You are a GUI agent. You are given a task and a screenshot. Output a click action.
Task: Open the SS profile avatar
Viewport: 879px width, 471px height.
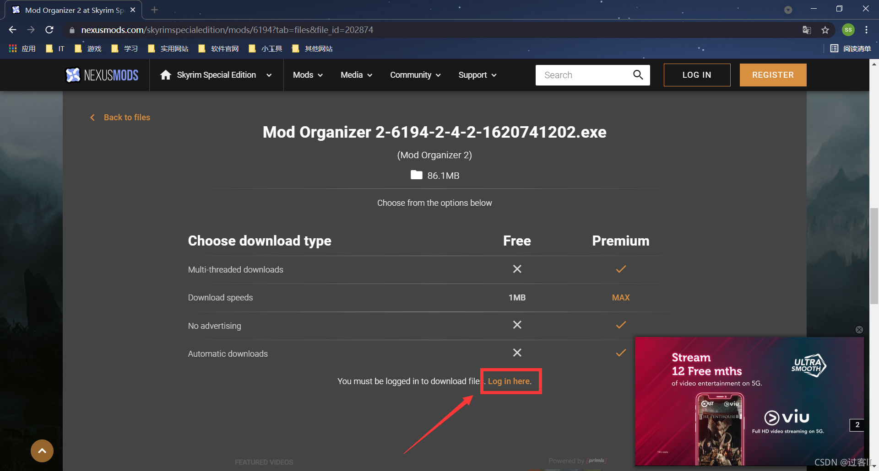coord(848,30)
